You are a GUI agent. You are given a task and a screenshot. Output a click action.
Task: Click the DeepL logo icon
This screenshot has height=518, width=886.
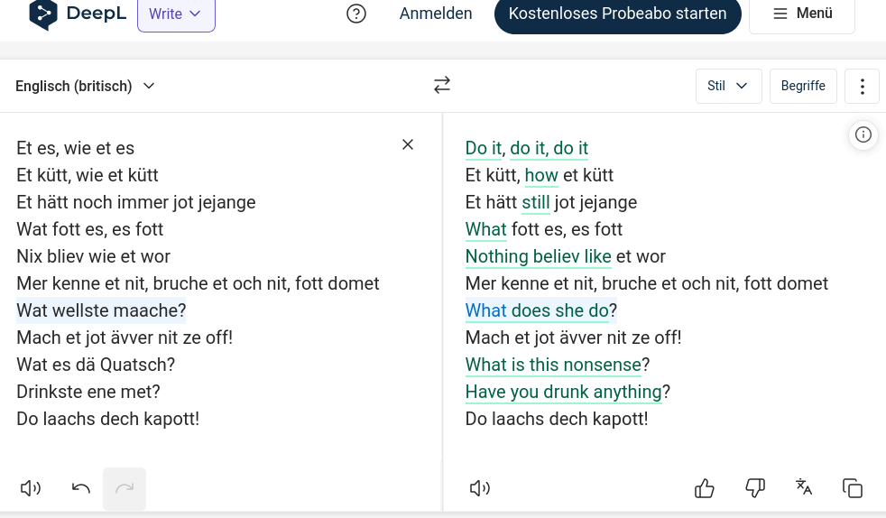(43, 14)
